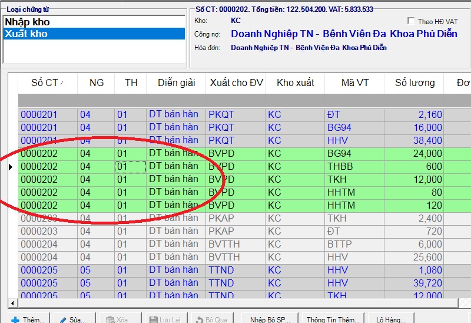
Task: Click Số CT 0000204 in the BTTP row
Action: coord(48,244)
